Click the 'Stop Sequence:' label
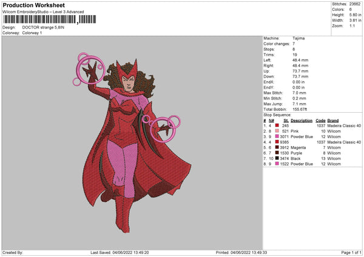 [x=277, y=115]
